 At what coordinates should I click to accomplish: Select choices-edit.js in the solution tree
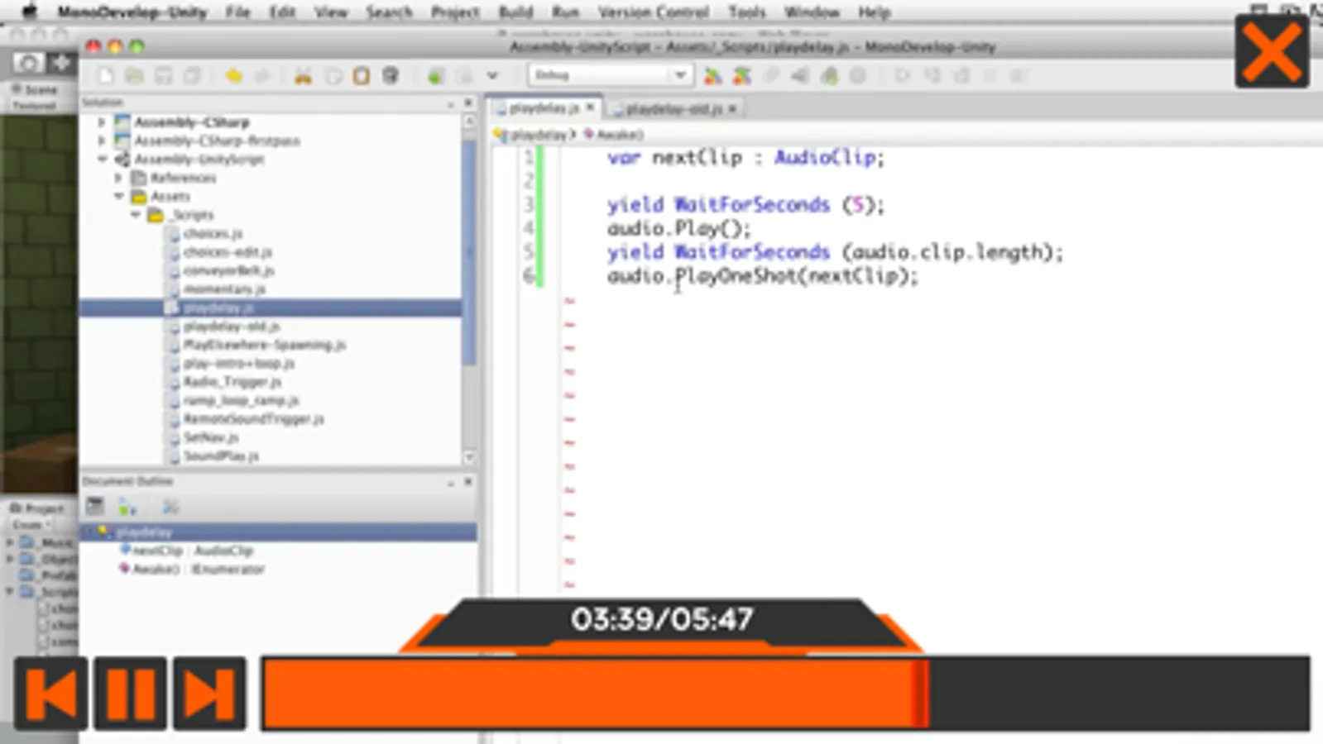228,252
